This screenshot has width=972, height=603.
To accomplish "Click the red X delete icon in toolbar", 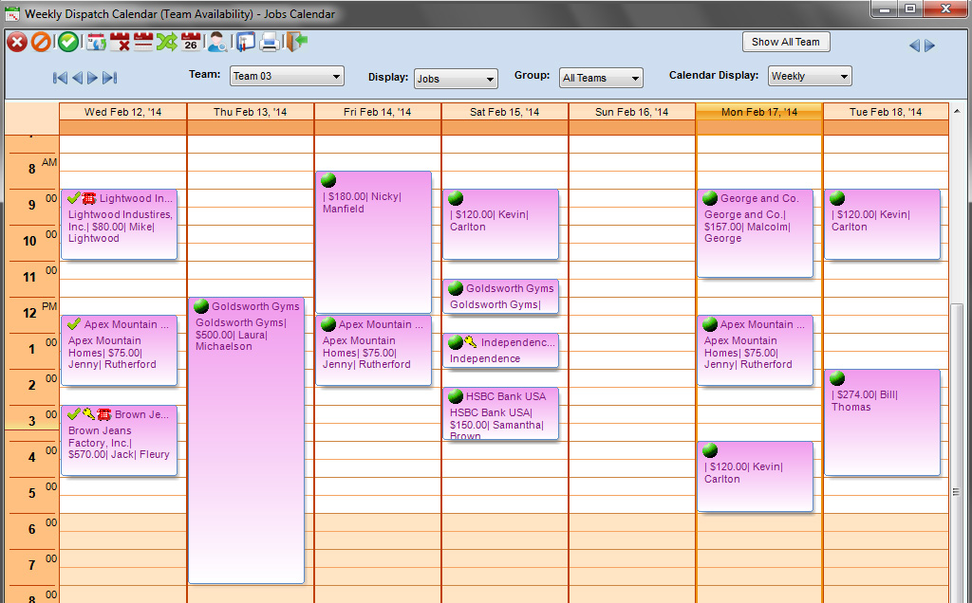I will pyautogui.click(x=17, y=42).
